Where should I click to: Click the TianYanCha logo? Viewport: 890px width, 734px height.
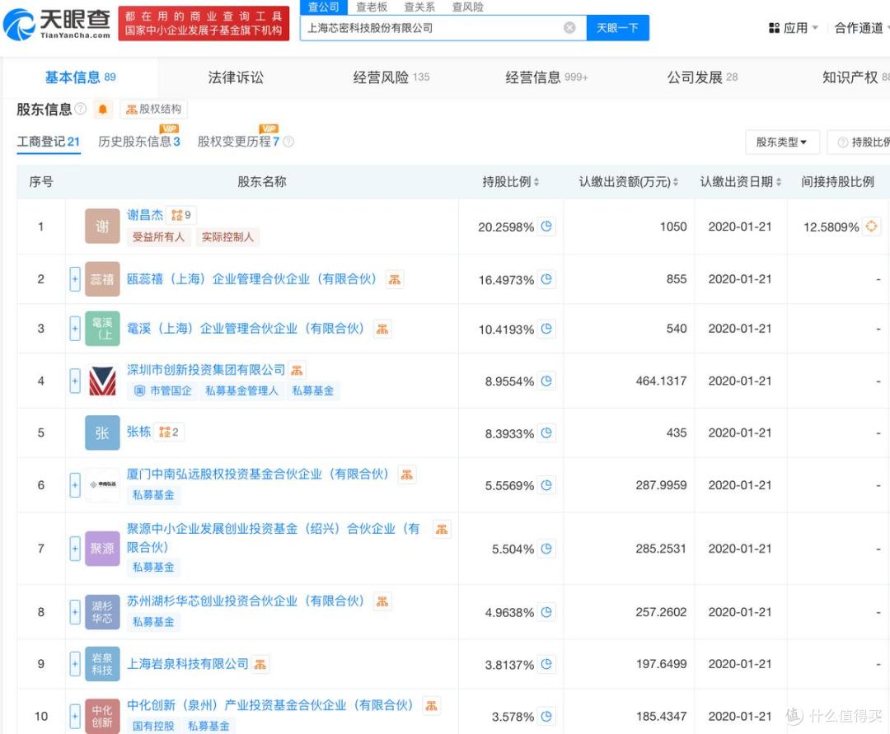point(57,25)
